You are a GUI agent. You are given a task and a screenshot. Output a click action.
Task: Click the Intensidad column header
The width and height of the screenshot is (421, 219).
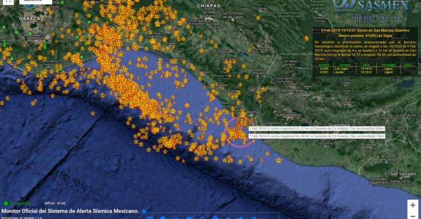tap(389, 65)
